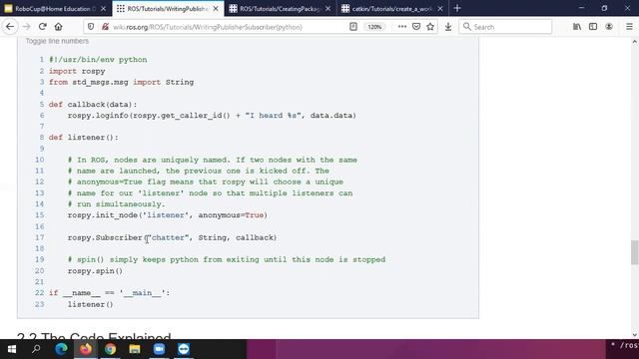Open File Explorer from the taskbar
This screenshot has width=639, height=359.
point(135,349)
